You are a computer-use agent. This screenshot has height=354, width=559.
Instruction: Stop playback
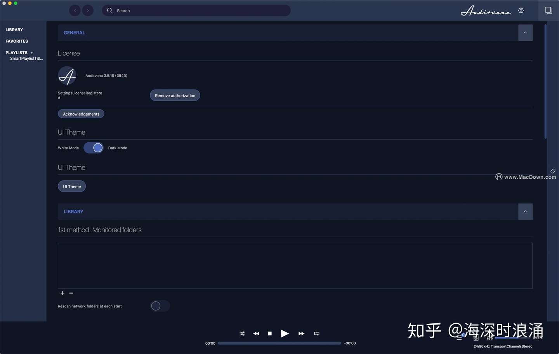[x=270, y=333]
